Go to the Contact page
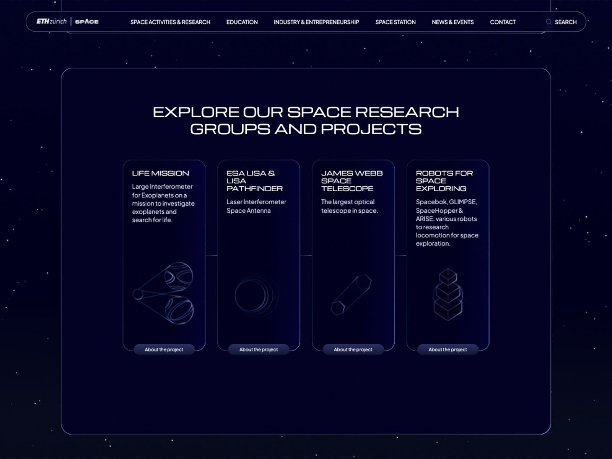Screen dimensions: 612x459 click(503, 22)
